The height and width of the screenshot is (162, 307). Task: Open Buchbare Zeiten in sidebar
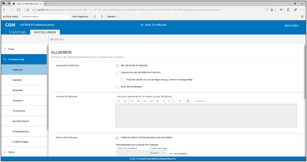coord(24,121)
